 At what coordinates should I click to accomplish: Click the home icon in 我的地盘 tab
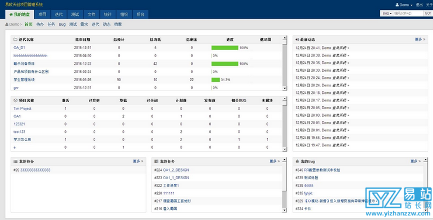pyautogui.click(x=11, y=15)
